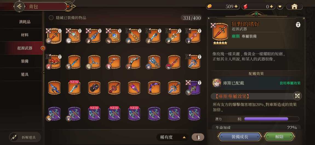Open the 拆解道具 dismantle button
Viewport: 315px width, 145px height.
pos(25,137)
